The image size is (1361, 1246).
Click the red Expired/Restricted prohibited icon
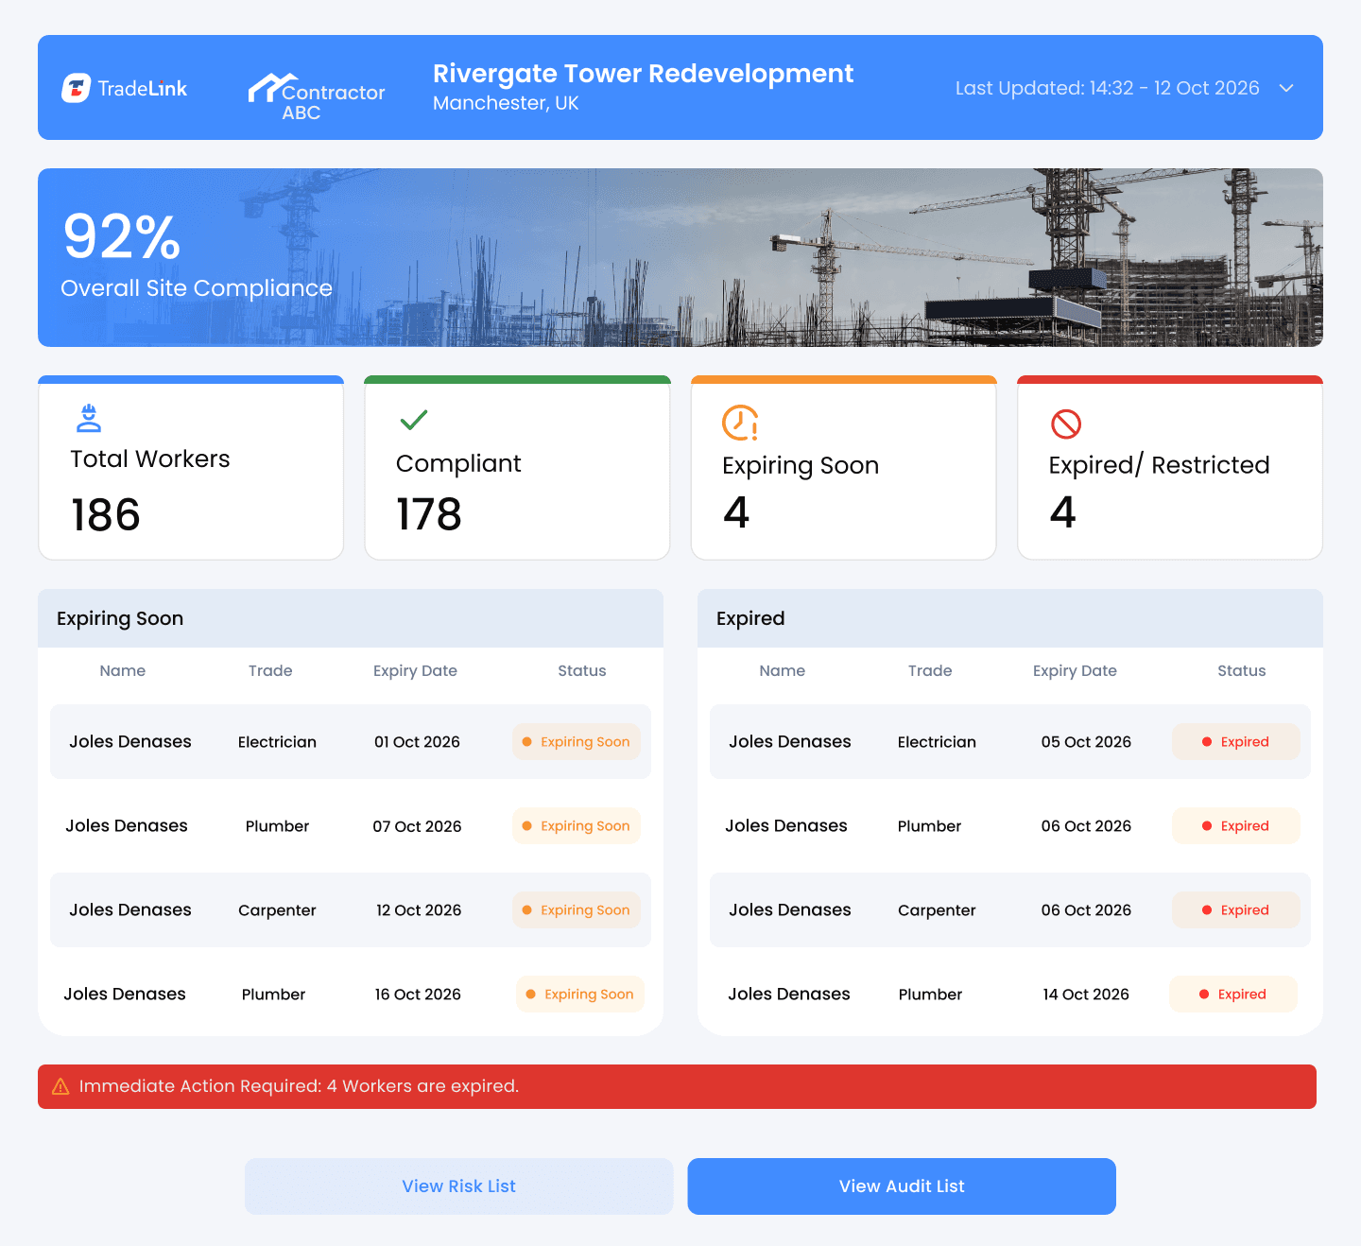pyautogui.click(x=1066, y=424)
